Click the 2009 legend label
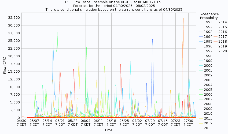 (x=208, y=109)
